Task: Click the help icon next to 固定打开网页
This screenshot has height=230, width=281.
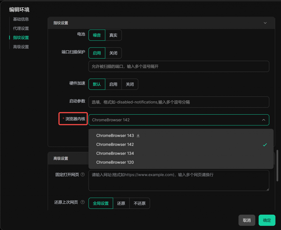Action: point(83,174)
